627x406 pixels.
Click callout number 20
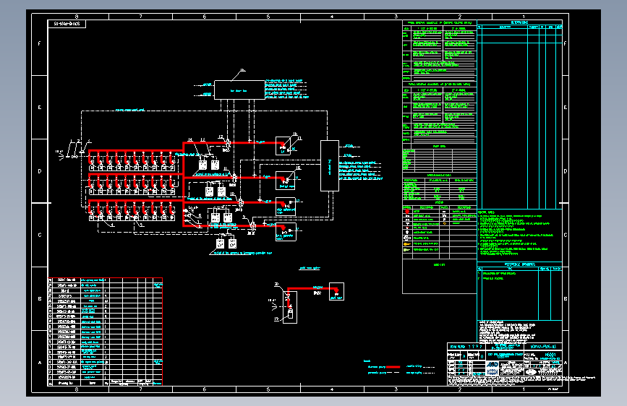tap(277, 285)
